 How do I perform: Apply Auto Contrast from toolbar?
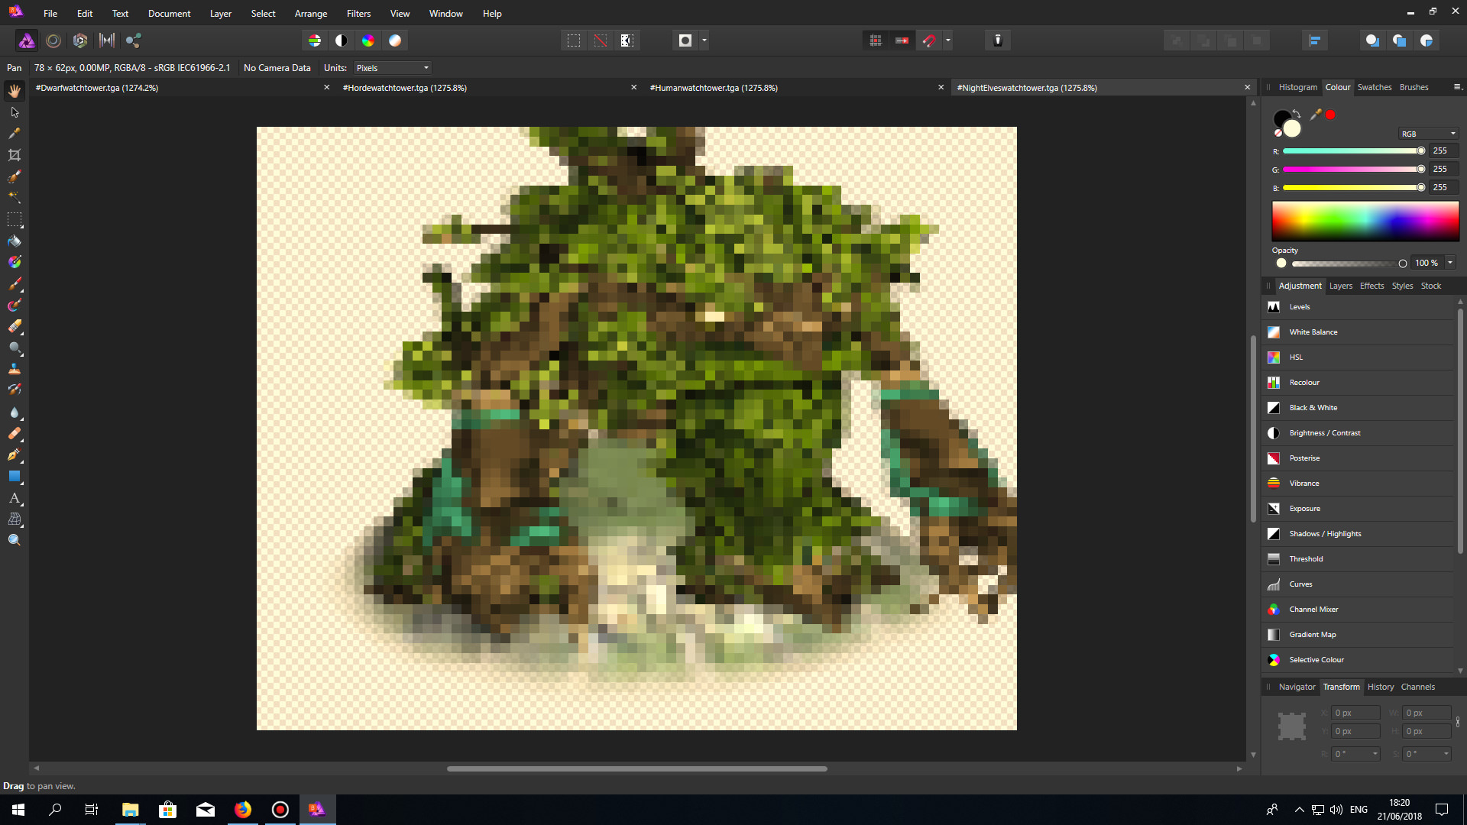(342, 40)
